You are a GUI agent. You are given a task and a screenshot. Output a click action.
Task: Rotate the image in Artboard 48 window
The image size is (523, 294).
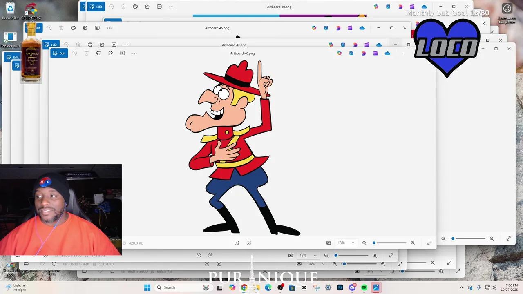(74, 53)
